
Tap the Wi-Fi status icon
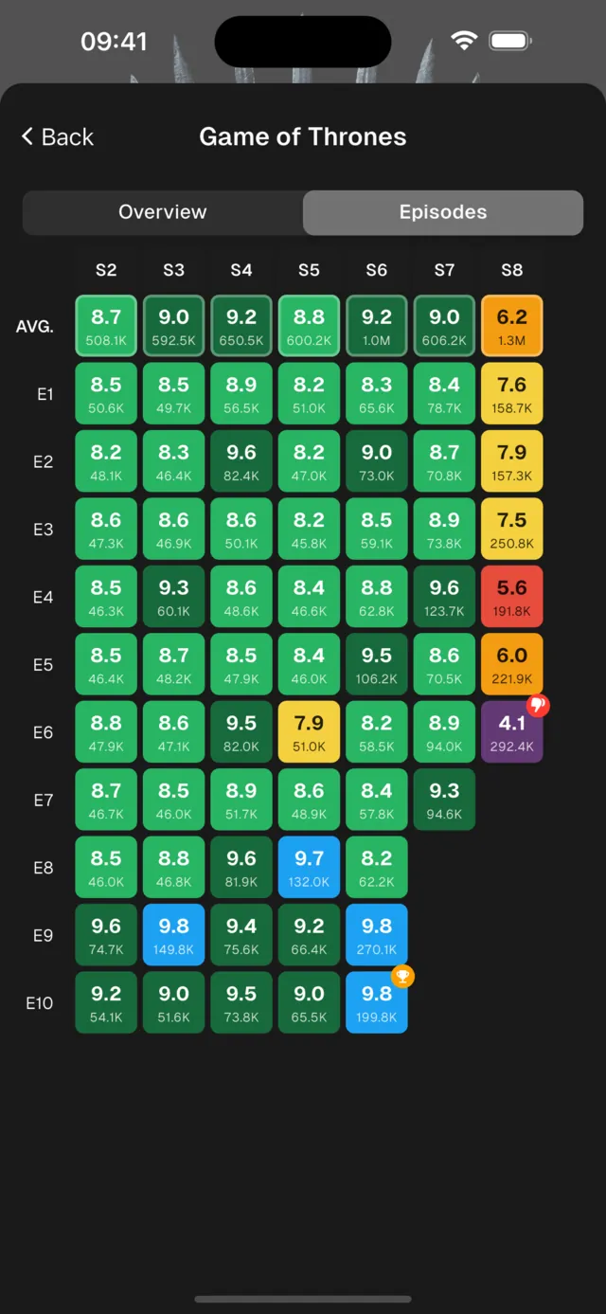pyautogui.click(x=464, y=41)
